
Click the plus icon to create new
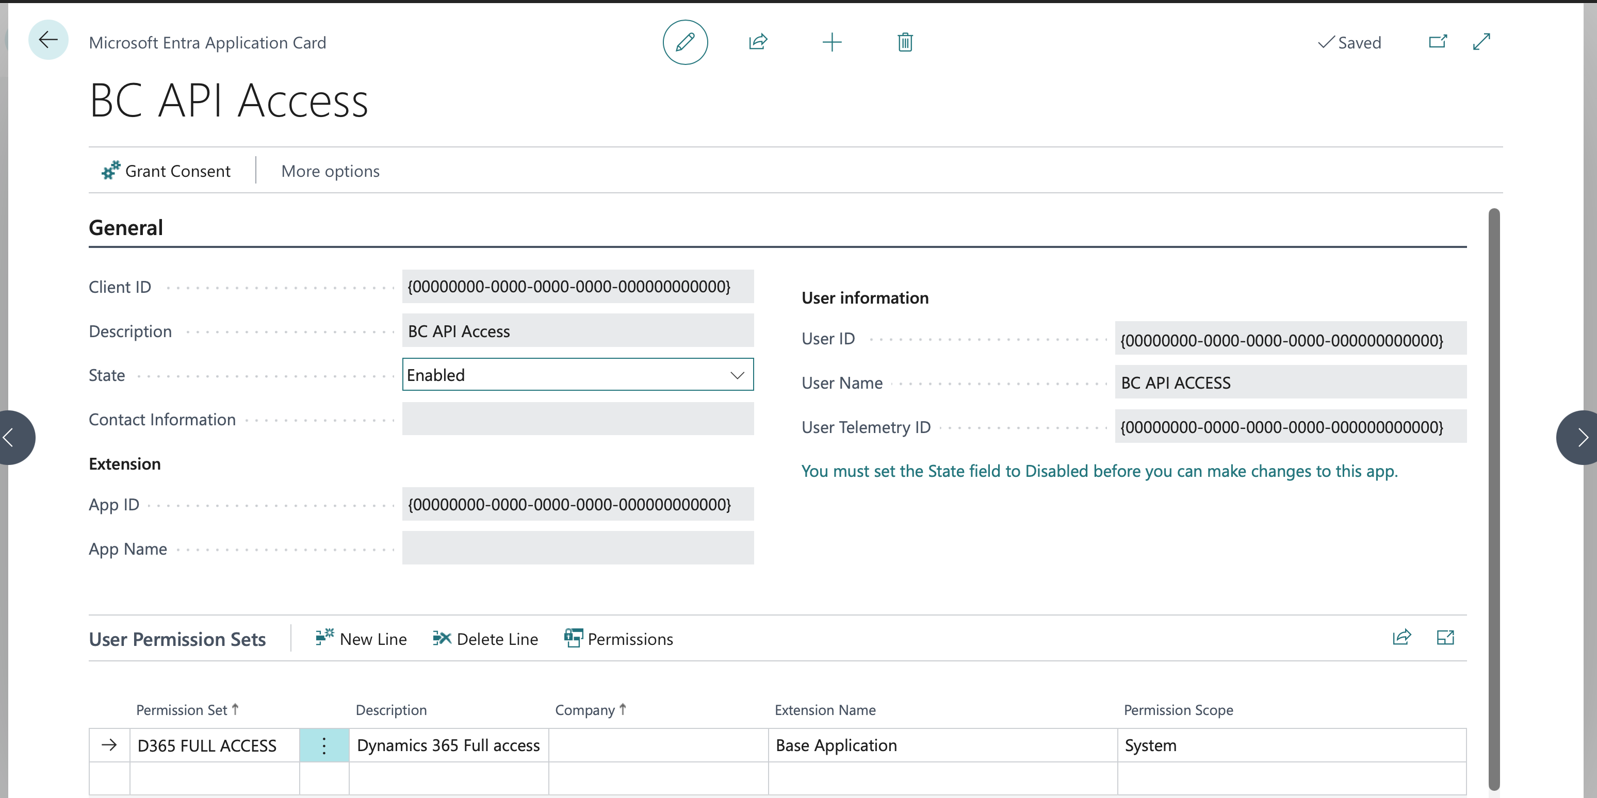coord(832,42)
